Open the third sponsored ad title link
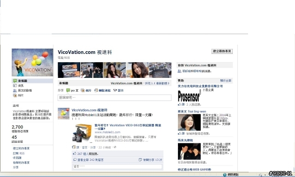 (x=185, y=140)
